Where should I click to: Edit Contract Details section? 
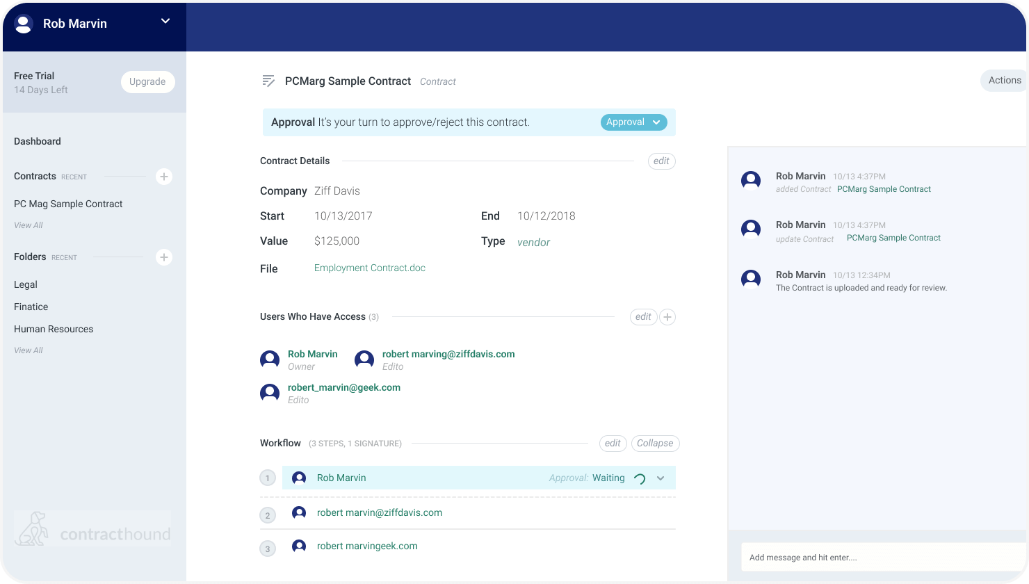tap(661, 161)
